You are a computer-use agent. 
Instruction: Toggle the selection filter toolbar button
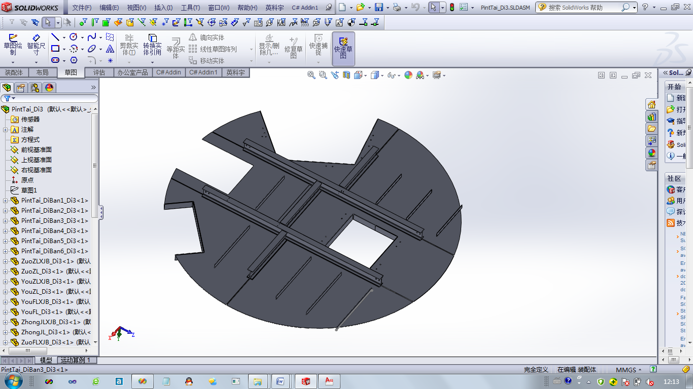point(11,23)
